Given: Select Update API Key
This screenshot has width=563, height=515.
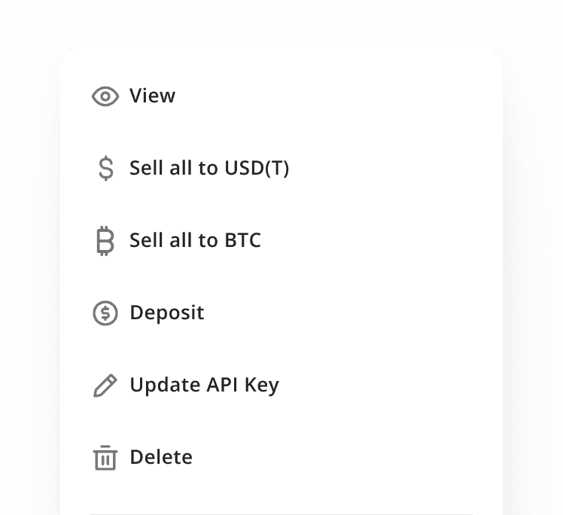Looking at the screenshot, I should pyautogui.click(x=204, y=385).
